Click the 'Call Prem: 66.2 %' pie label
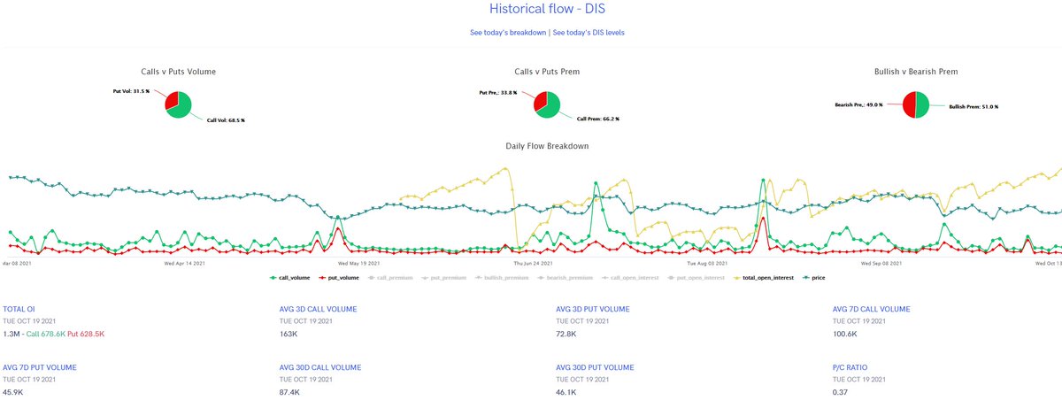This screenshot has height=408, width=1062. pyautogui.click(x=597, y=119)
